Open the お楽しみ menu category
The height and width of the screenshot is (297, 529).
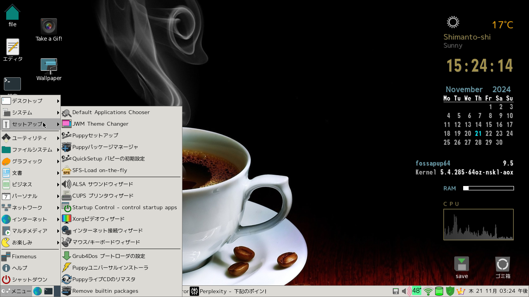click(31, 242)
